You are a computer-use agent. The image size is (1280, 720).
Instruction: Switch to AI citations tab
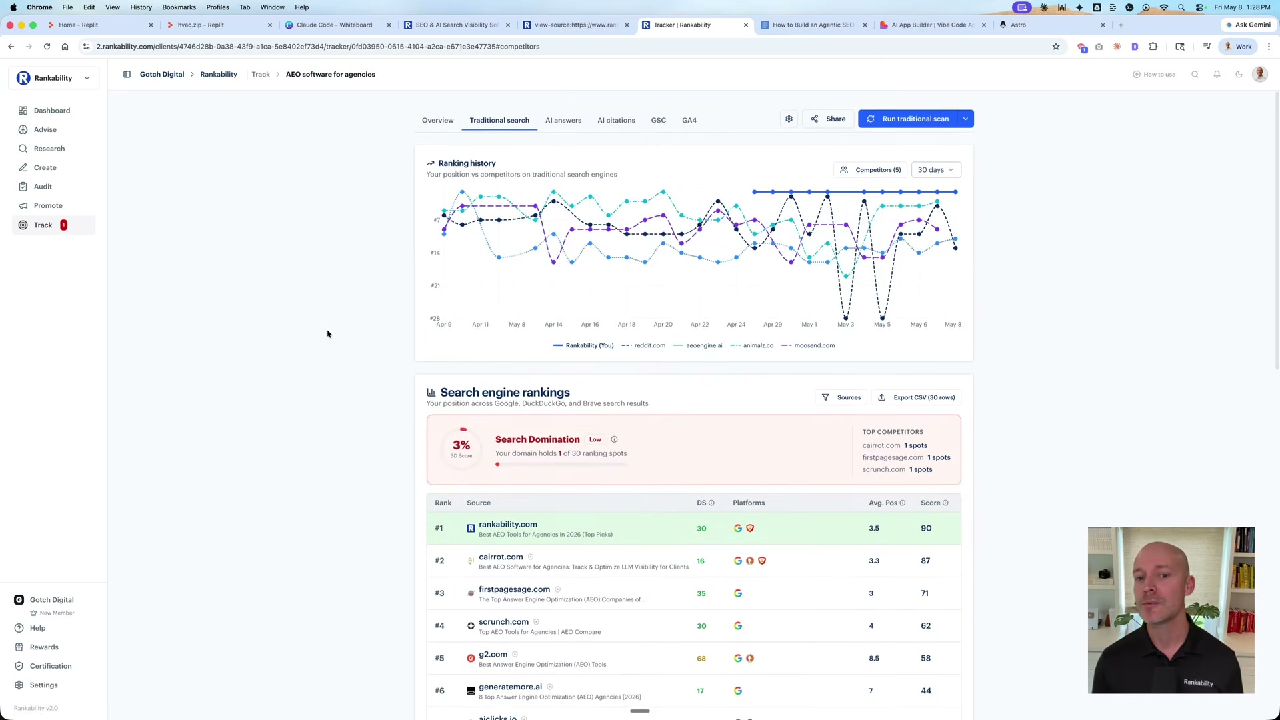tap(616, 120)
